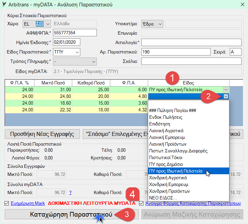This screenshot has width=248, height=224.
Task: Click the Σχόλια input field
Action: (191, 61)
